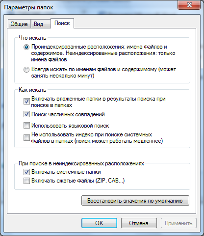The height and width of the screenshot is (236, 204).
Task: Click the Как искать group heading
Action: (32, 90)
